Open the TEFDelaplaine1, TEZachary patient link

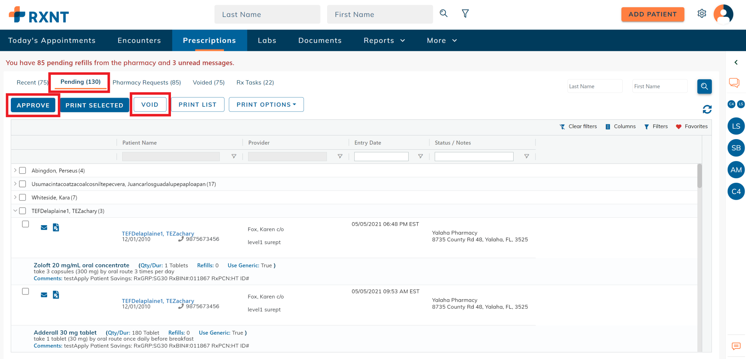pos(158,233)
